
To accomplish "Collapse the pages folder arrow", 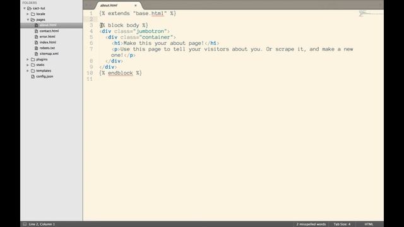I will (x=28, y=20).
